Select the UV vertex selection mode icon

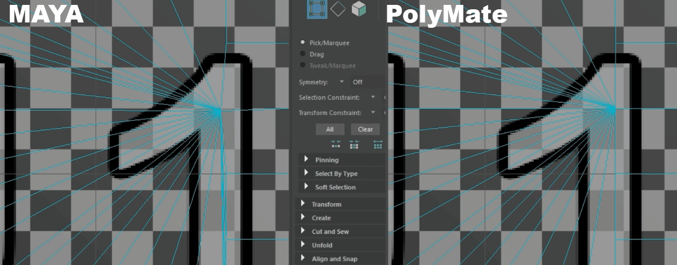tap(317, 9)
